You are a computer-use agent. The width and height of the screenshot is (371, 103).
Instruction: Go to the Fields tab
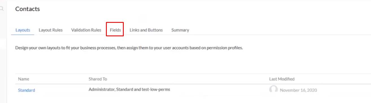pyautogui.click(x=115, y=30)
